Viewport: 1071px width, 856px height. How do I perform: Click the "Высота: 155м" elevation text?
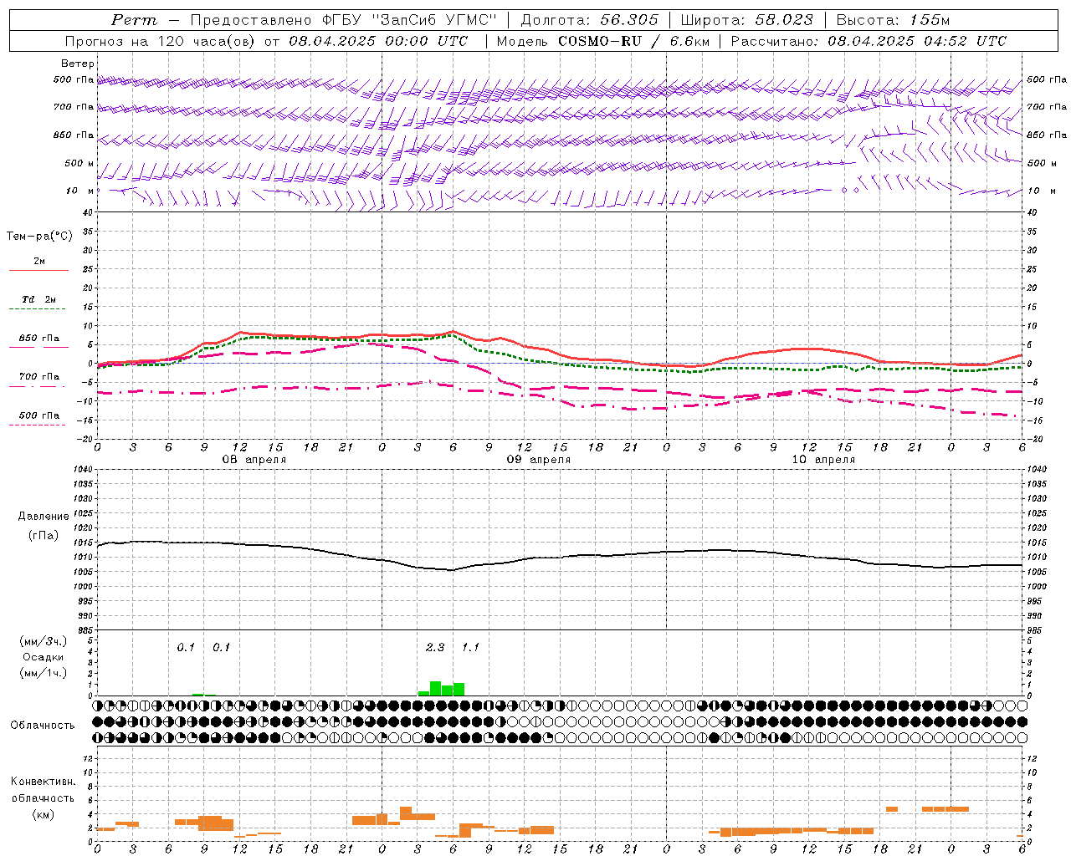point(894,20)
